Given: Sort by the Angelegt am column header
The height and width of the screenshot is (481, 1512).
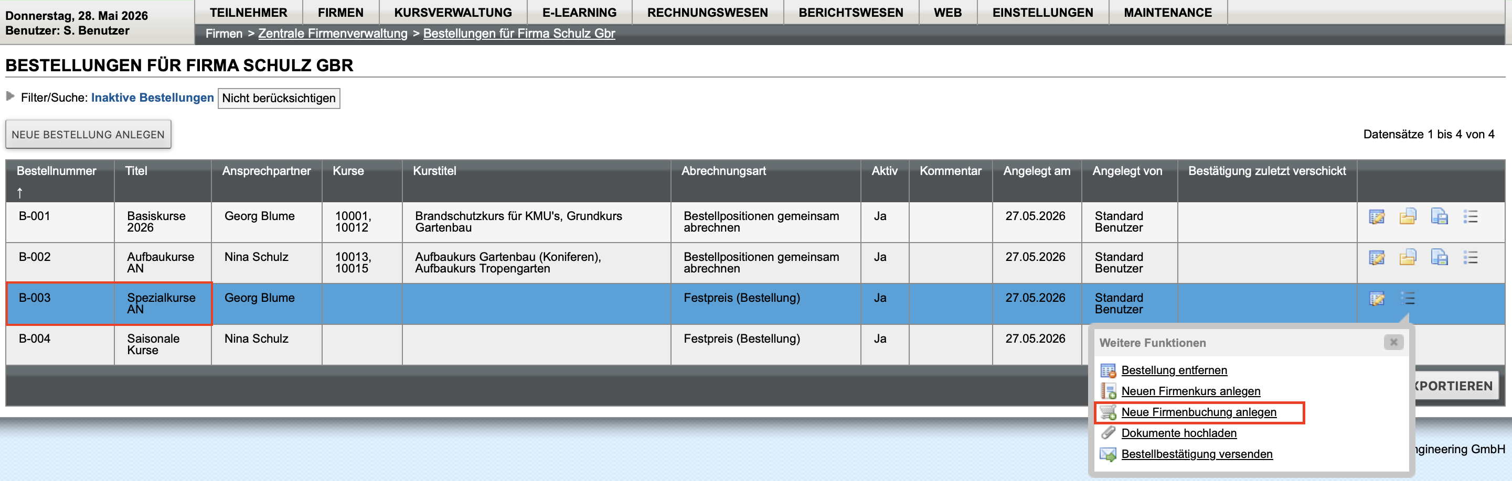Looking at the screenshot, I should 1037,171.
